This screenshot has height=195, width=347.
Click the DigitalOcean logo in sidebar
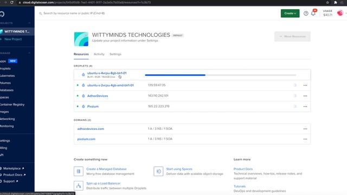(2, 14)
